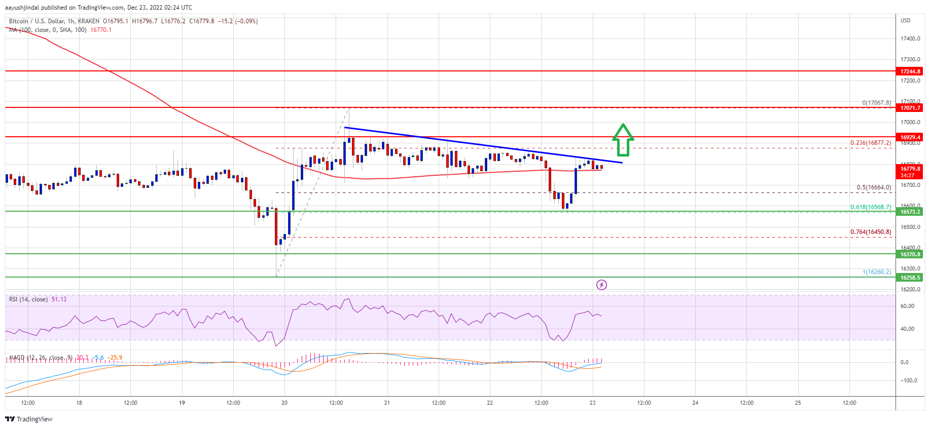Select the MA 100 SMA indicator legend
Viewport: 930px width, 428px height.
[x=47, y=30]
